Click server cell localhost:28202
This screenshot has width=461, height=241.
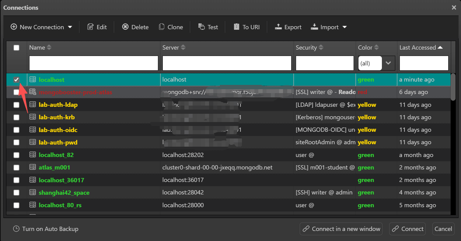click(x=227, y=155)
